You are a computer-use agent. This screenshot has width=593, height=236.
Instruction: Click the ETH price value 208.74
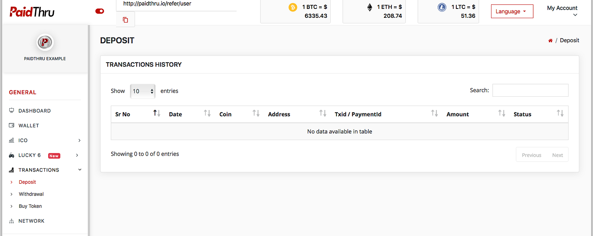pyautogui.click(x=392, y=16)
